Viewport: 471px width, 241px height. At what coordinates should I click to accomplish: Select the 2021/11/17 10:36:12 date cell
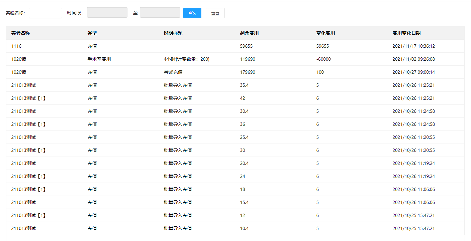pyautogui.click(x=413, y=46)
